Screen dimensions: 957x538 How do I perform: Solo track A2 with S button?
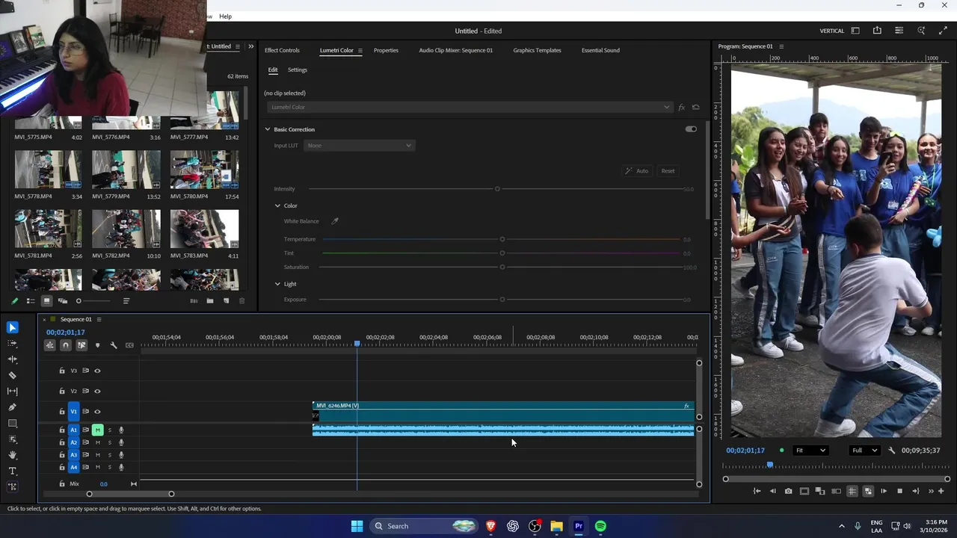pyautogui.click(x=109, y=442)
